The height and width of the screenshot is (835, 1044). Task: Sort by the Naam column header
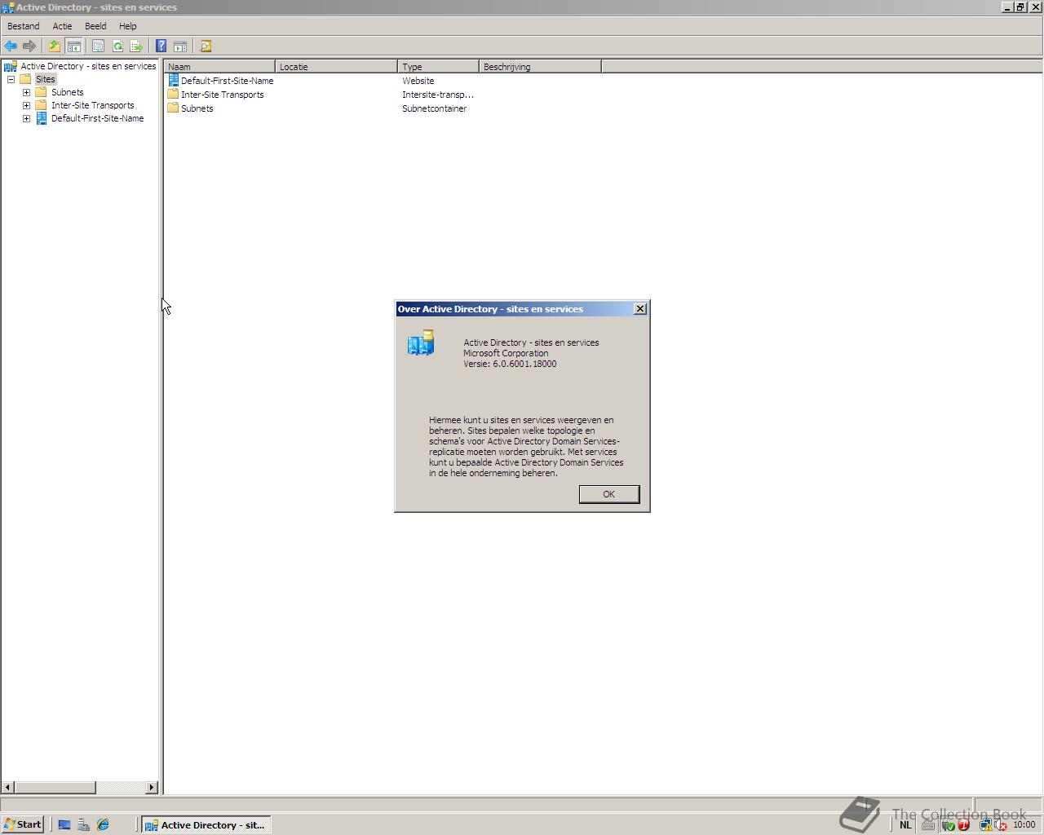coord(219,67)
